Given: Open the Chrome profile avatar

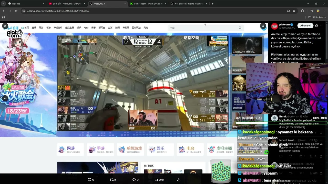Looking at the screenshot, I should click(318, 11).
